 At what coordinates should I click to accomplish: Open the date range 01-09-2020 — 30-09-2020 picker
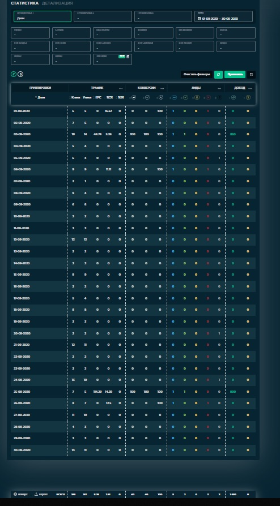(x=223, y=16)
